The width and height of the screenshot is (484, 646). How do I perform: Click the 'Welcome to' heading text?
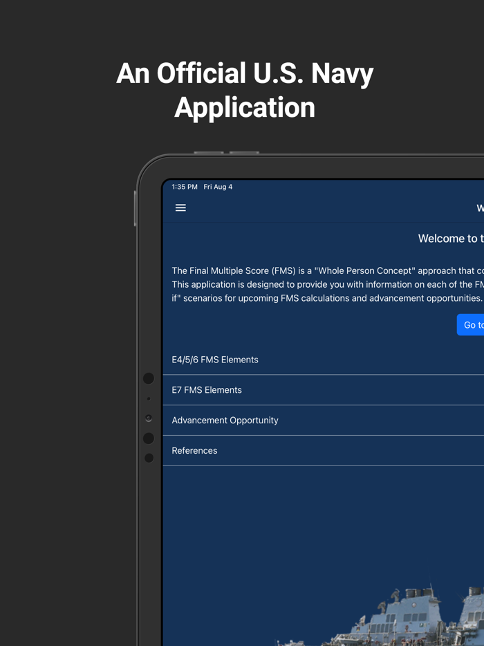point(451,239)
